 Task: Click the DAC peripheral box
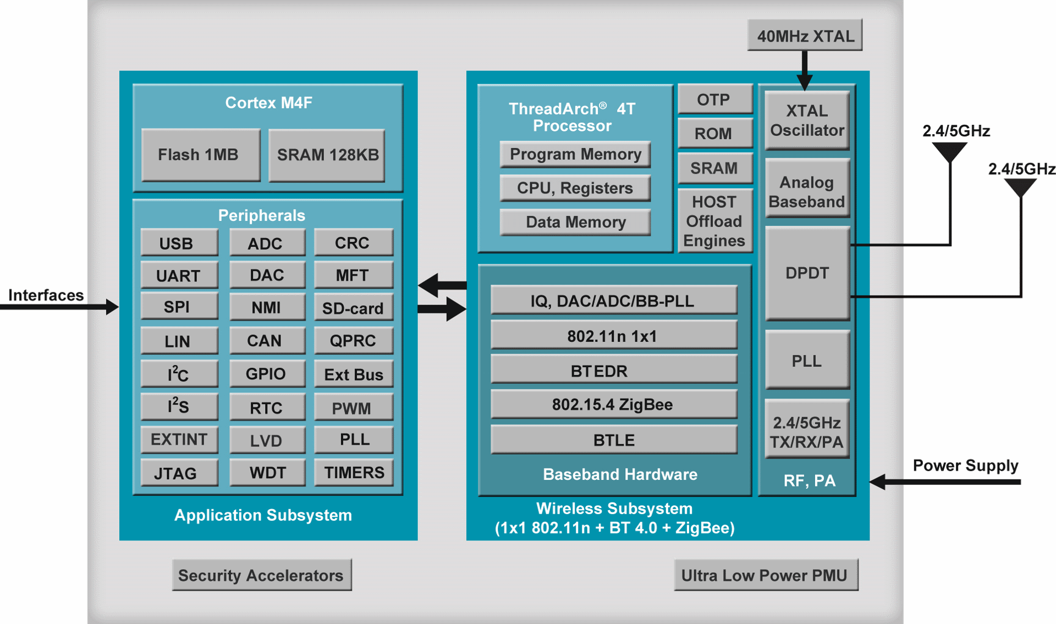pos(267,275)
